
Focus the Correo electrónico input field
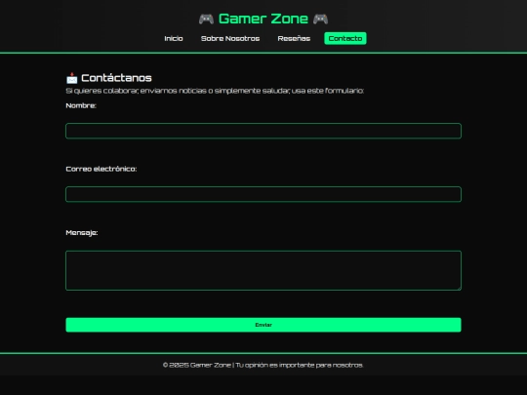[x=263, y=194]
